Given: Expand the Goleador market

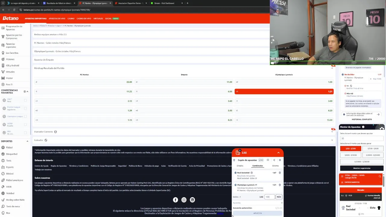Looking at the screenshot, I should (x=332, y=140).
